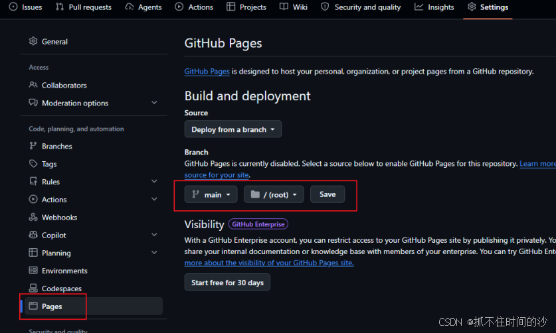The width and height of the screenshot is (556, 333).
Task: Click the Projects table icon
Action: pos(231,7)
